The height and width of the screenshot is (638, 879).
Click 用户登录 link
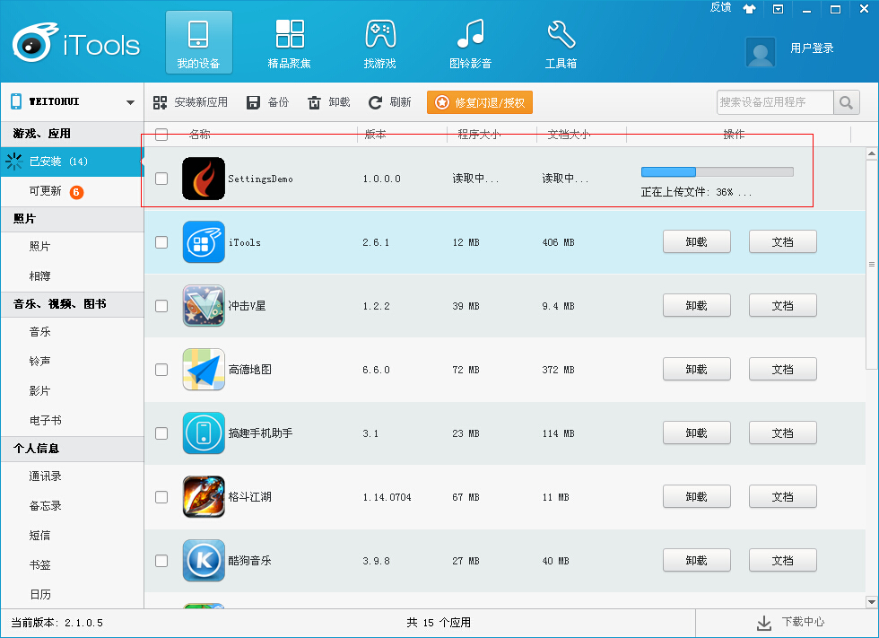[x=812, y=48]
